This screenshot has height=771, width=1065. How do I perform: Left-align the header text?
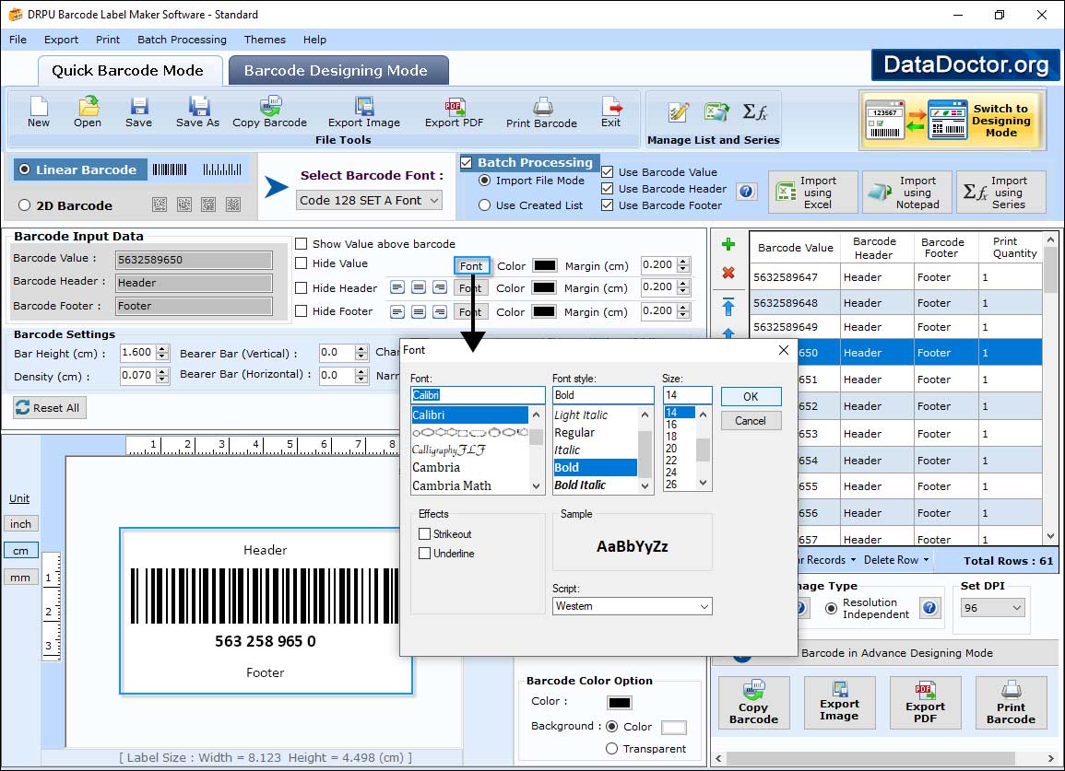click(x=397, y=287)
